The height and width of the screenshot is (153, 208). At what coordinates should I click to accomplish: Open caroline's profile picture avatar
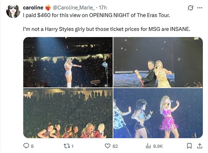coord(13,11)
